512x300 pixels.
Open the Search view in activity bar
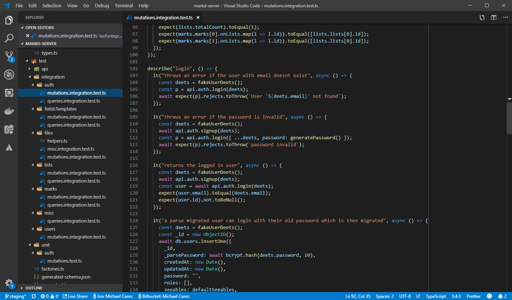coord(9,38)
